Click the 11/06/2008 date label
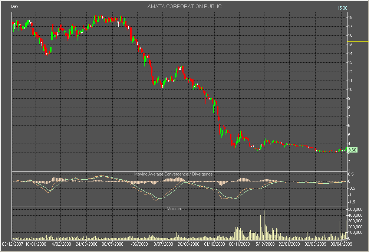Screen dimensions: 369x252 pos(137,244)
